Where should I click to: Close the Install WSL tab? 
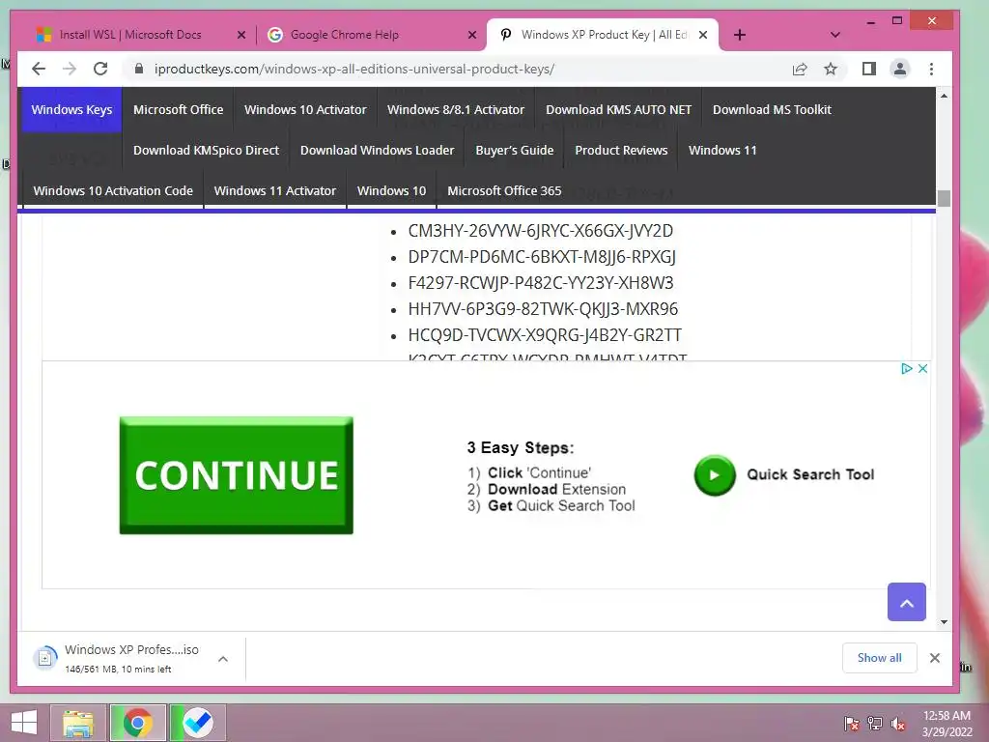pyautogui.click(x=240, y=36)
